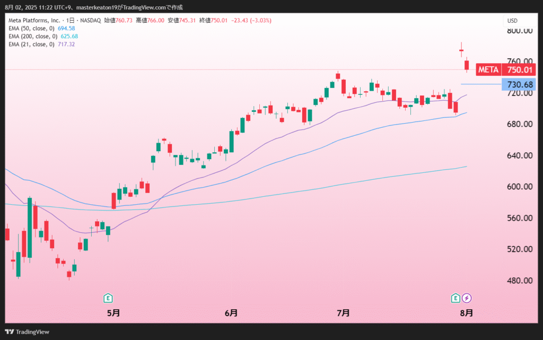Click the low price 安値745.31
The width and height of the screenshot is (543, 340).
(182, 21)
